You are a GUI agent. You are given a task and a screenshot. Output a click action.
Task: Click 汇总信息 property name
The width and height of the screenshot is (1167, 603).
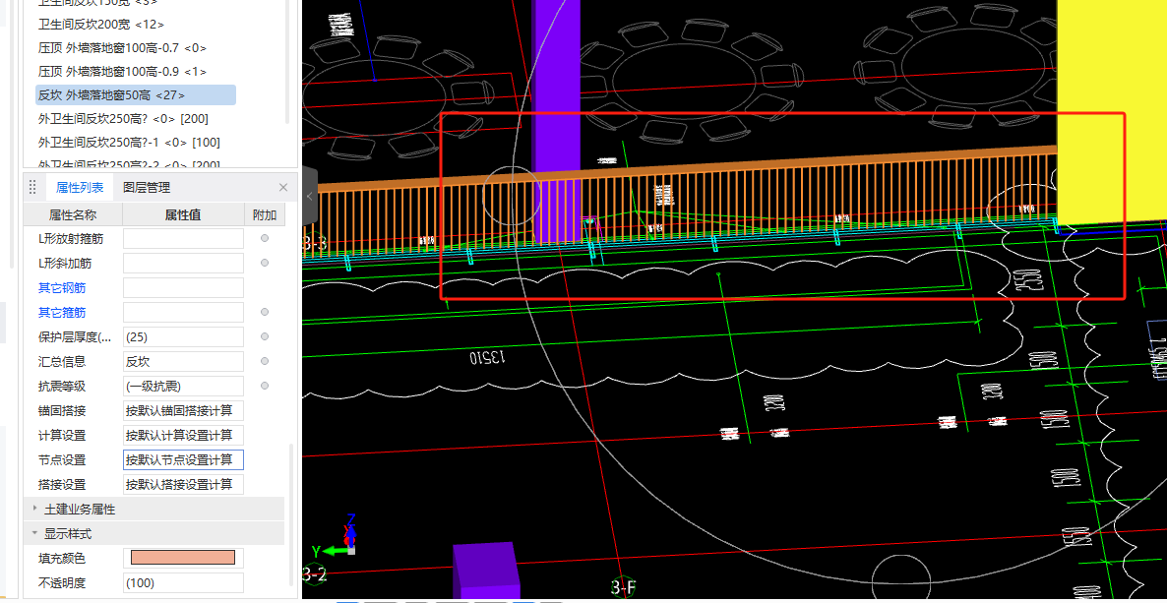click(62, 361)
